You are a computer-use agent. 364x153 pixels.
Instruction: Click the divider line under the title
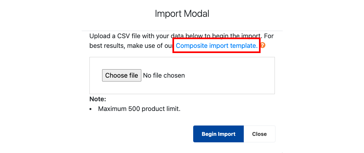coord(182,31)
